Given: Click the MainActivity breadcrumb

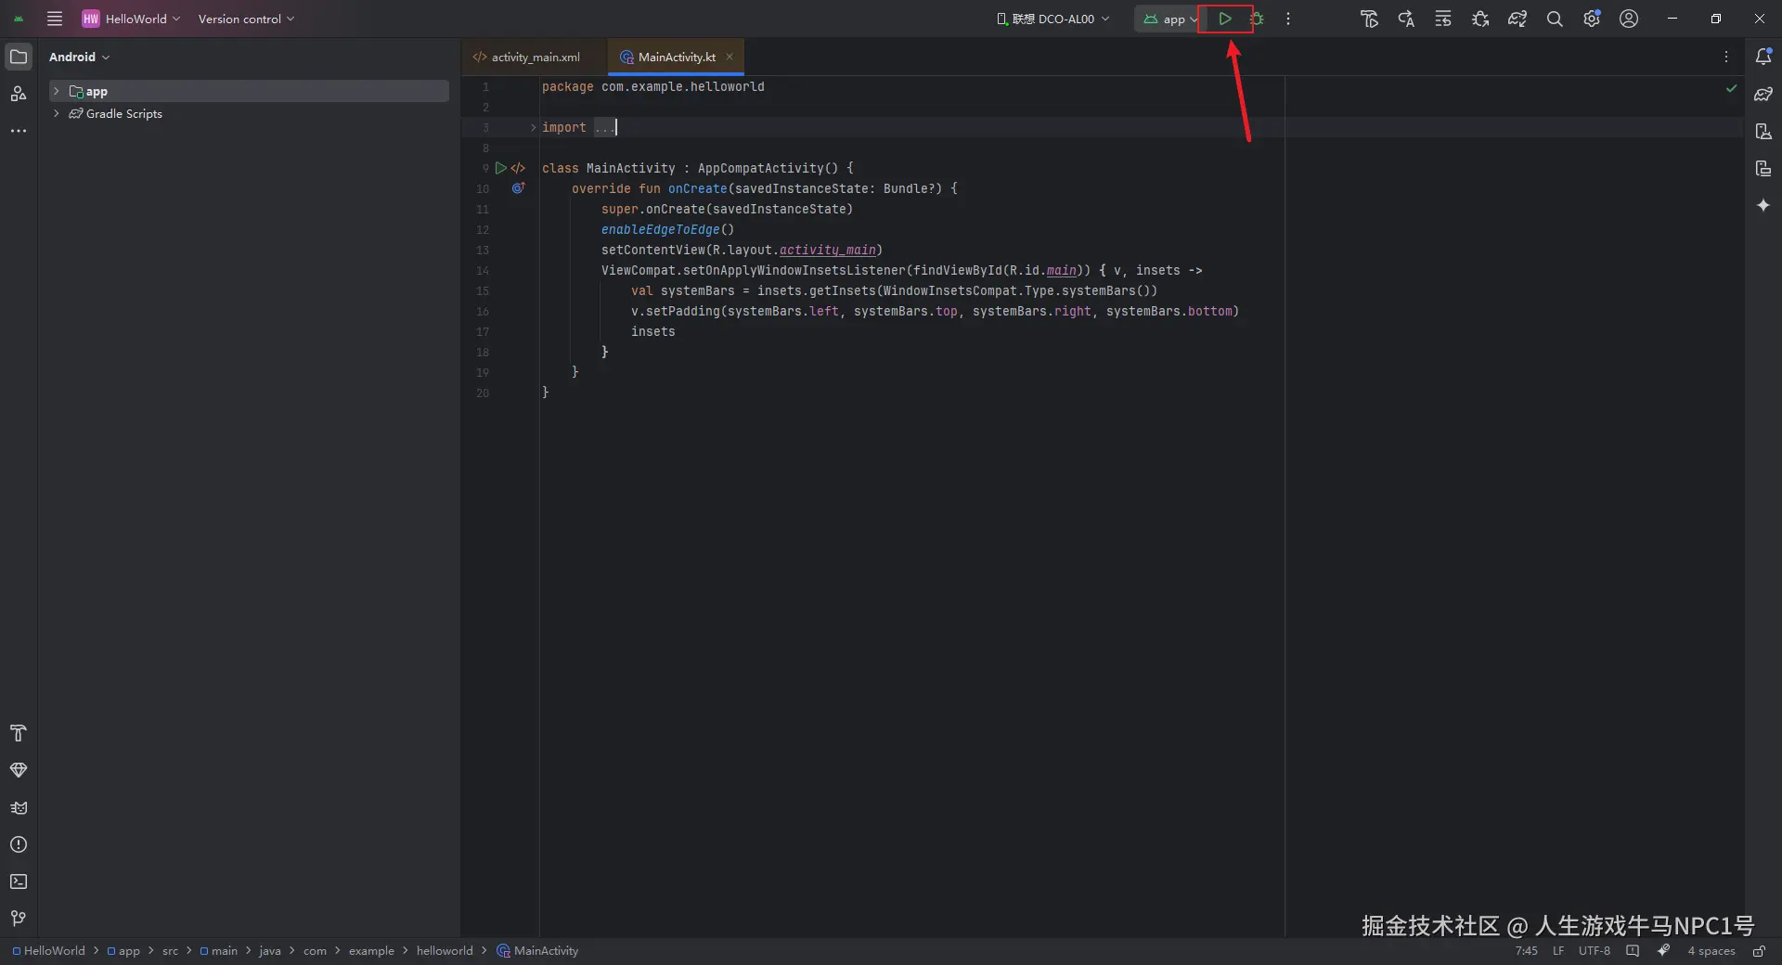Looking at the screenshot, I should tap(537, 951).
